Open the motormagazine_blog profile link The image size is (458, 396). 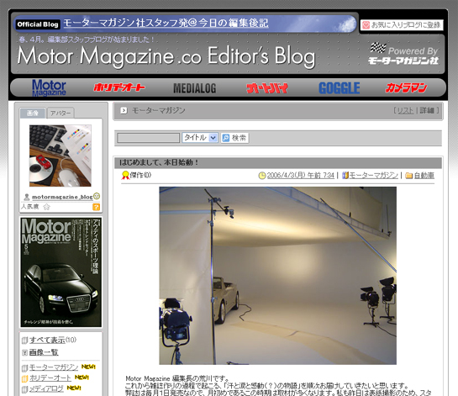click(62, 197)
